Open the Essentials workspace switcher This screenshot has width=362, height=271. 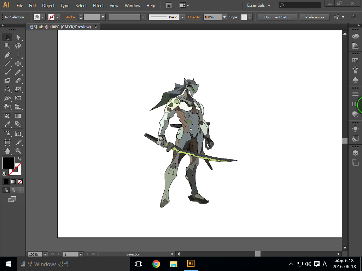tap(258, 5)
